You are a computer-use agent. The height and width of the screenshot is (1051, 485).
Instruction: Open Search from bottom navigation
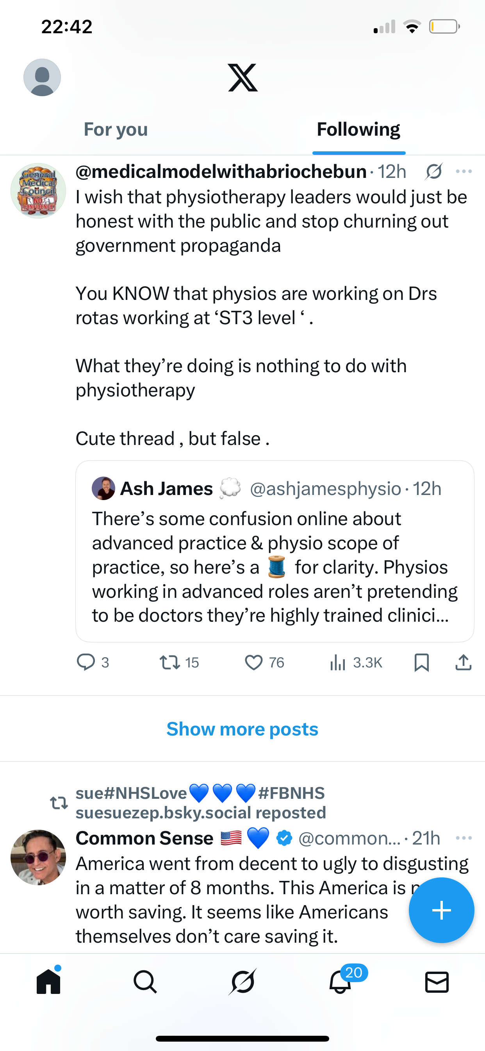click(145, 982)
